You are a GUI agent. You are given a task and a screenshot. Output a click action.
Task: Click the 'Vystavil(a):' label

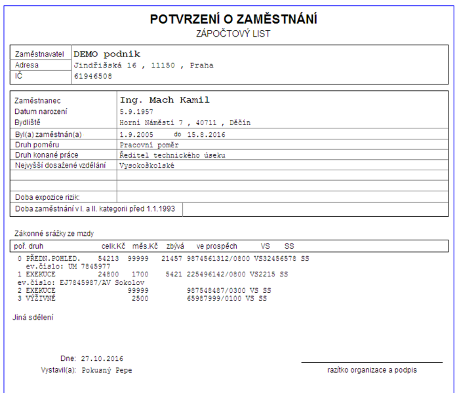click(58, 370)
